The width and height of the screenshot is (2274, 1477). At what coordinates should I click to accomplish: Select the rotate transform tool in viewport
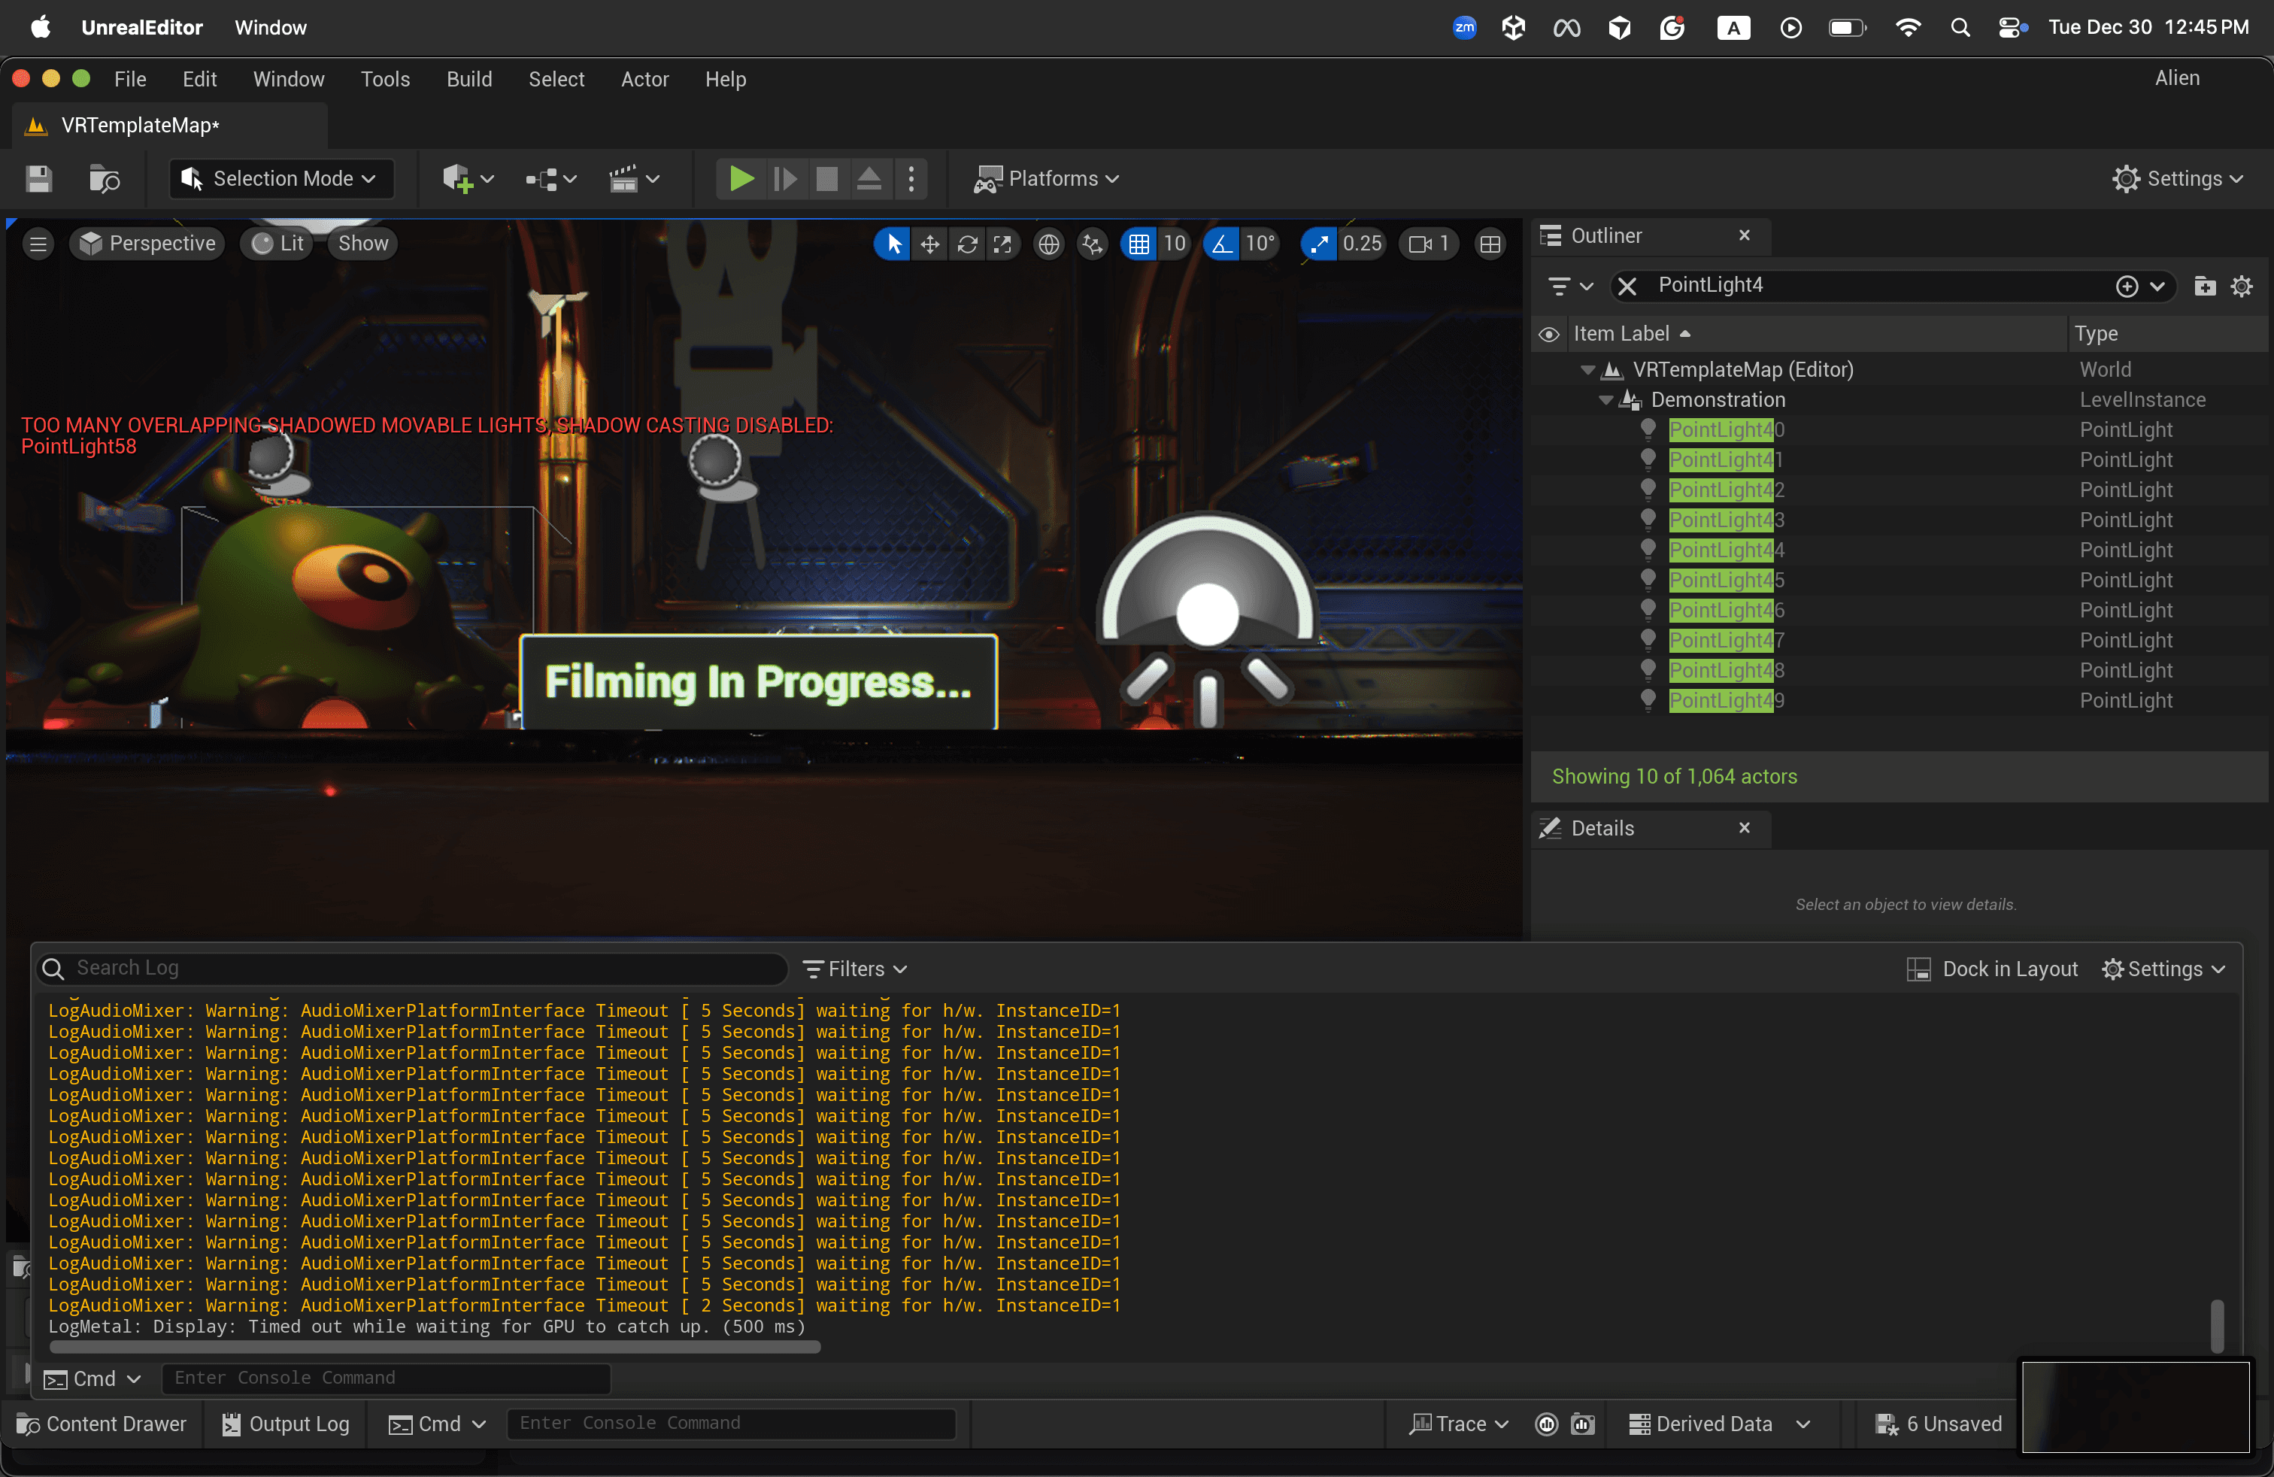coord(967,244)
